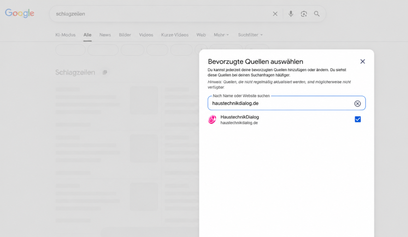The width and height of the screenshot is (408, 237).
Task: Switch to Videos tab
Action: (x=146, y=35)
